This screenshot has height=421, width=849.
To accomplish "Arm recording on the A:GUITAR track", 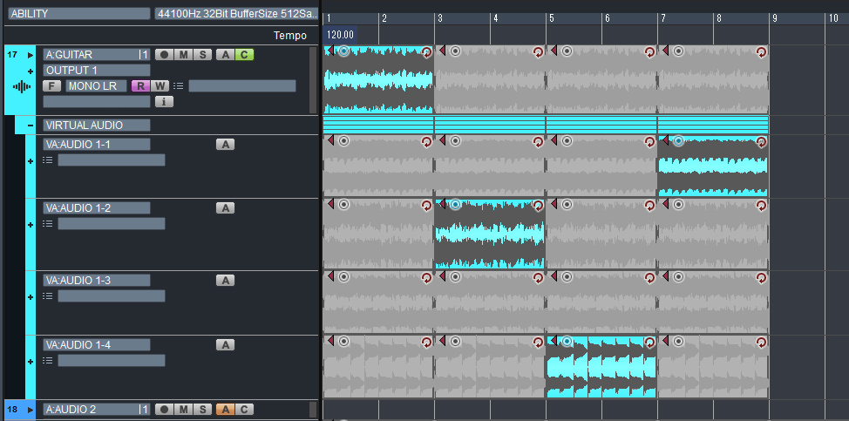I will (x=164, y=55).
